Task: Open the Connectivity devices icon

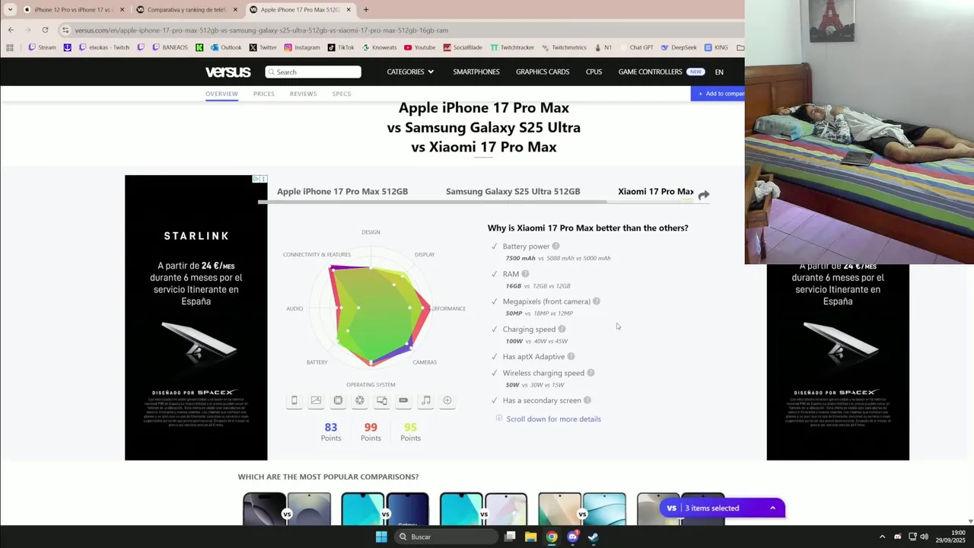Action: [x=382, y=400]
